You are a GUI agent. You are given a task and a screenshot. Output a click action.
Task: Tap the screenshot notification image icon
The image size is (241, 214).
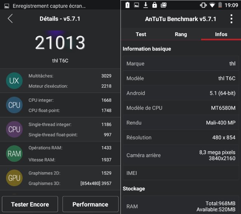click(7, 6)
